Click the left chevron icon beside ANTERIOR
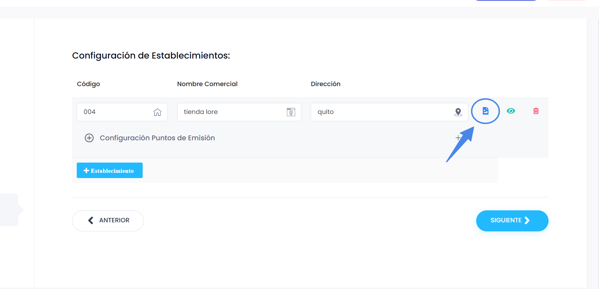Image resolution: width=599 pixels, height=289 pixels. coord(91,220)
